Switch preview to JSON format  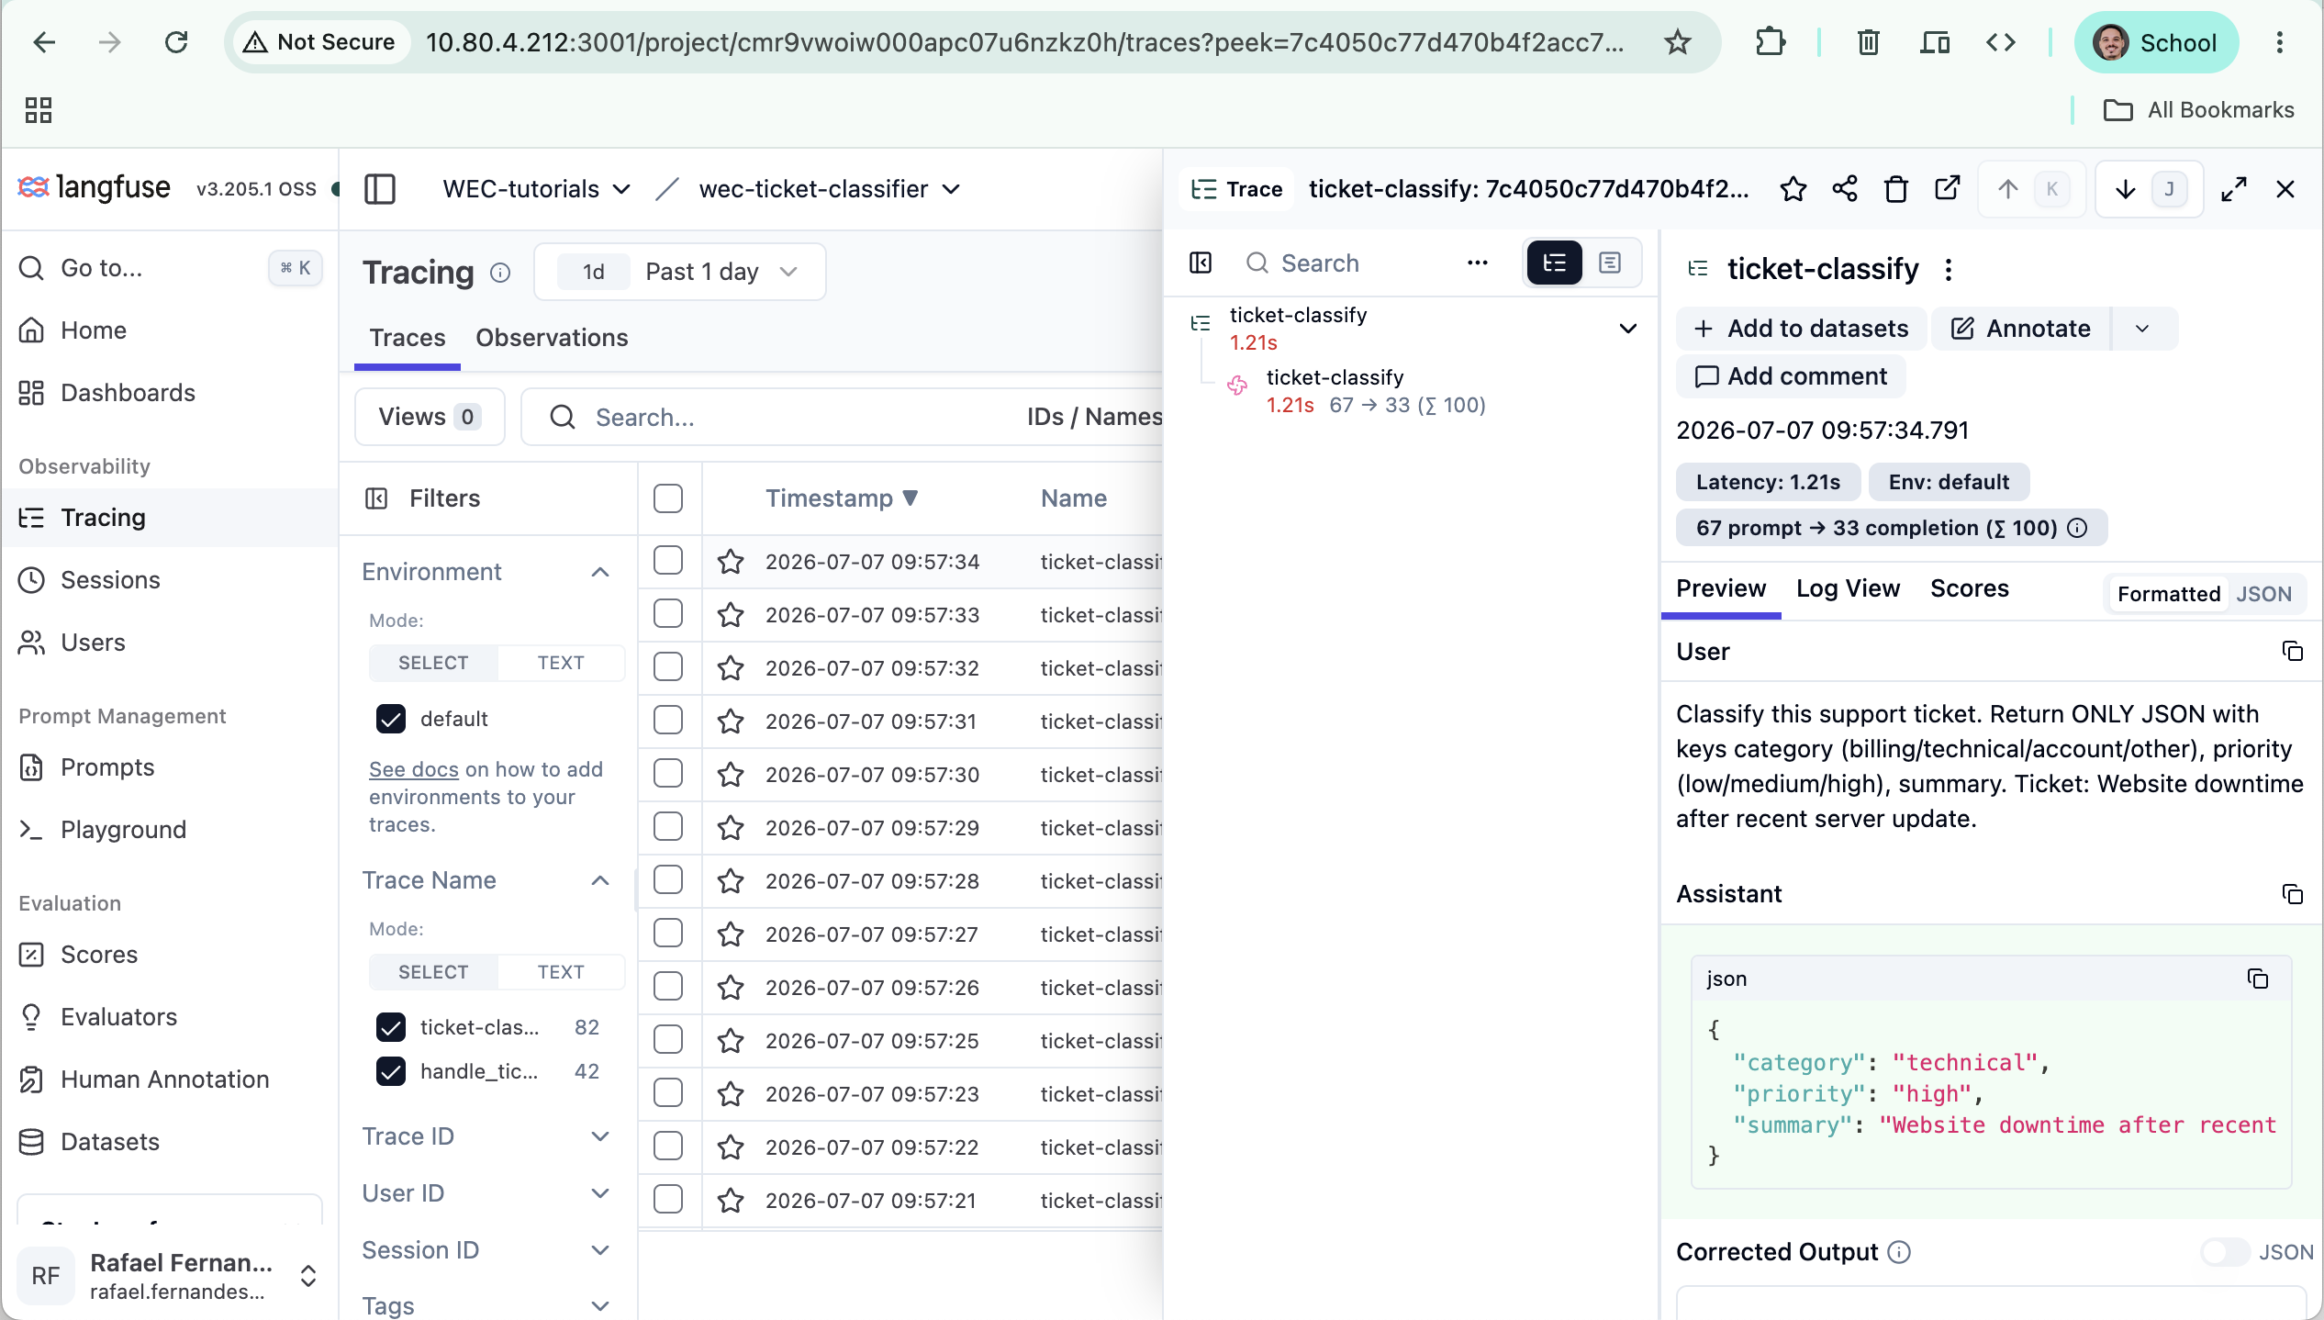coord(2263,594)
